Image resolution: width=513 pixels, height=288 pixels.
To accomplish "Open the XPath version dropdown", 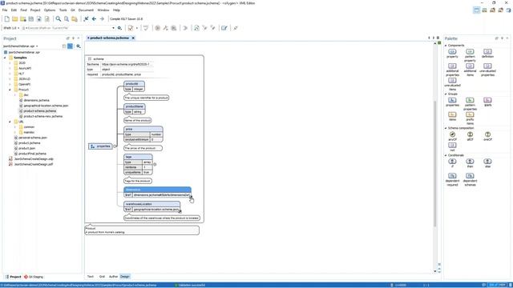I will coord(11,28).
